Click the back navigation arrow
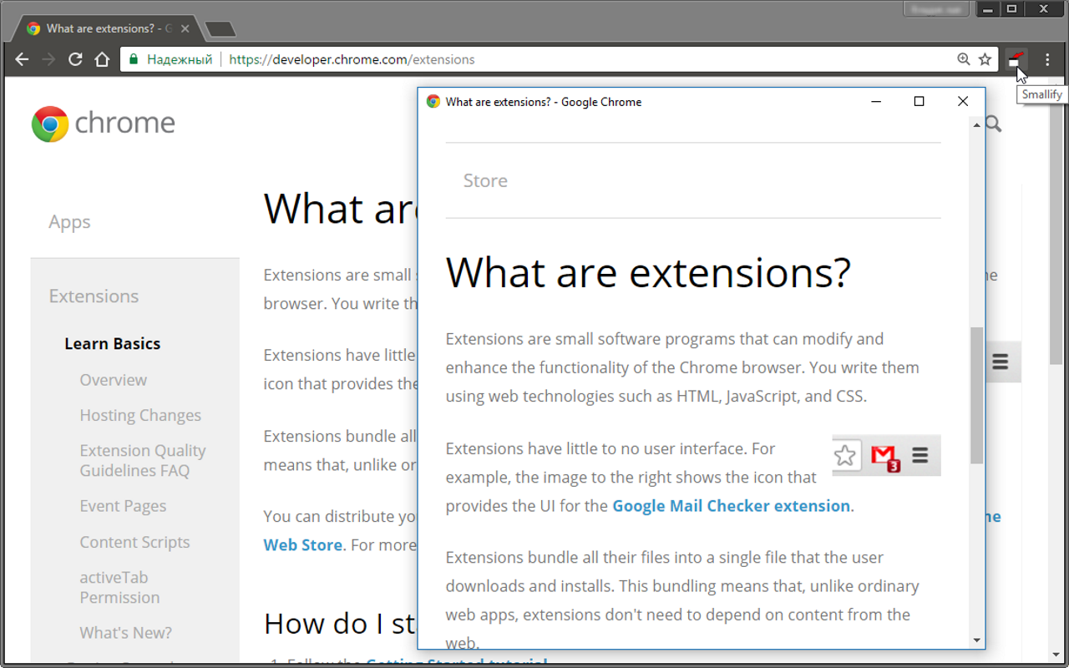The image size is (1069, 668). pos(22,59)
